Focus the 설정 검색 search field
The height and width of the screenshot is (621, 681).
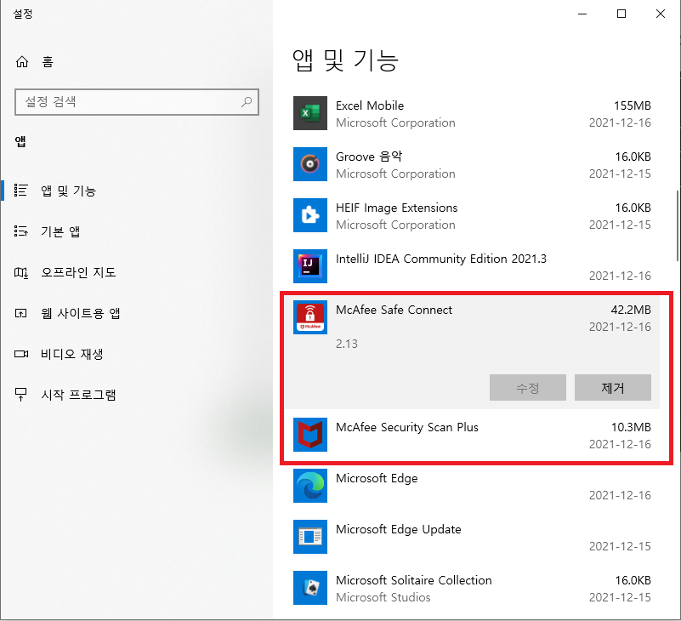pos(137,102)
